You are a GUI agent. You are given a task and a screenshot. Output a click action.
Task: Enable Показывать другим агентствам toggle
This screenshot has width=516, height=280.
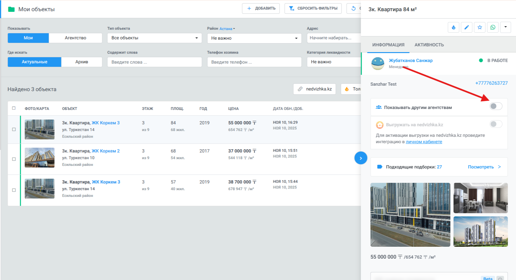(496, 106)
